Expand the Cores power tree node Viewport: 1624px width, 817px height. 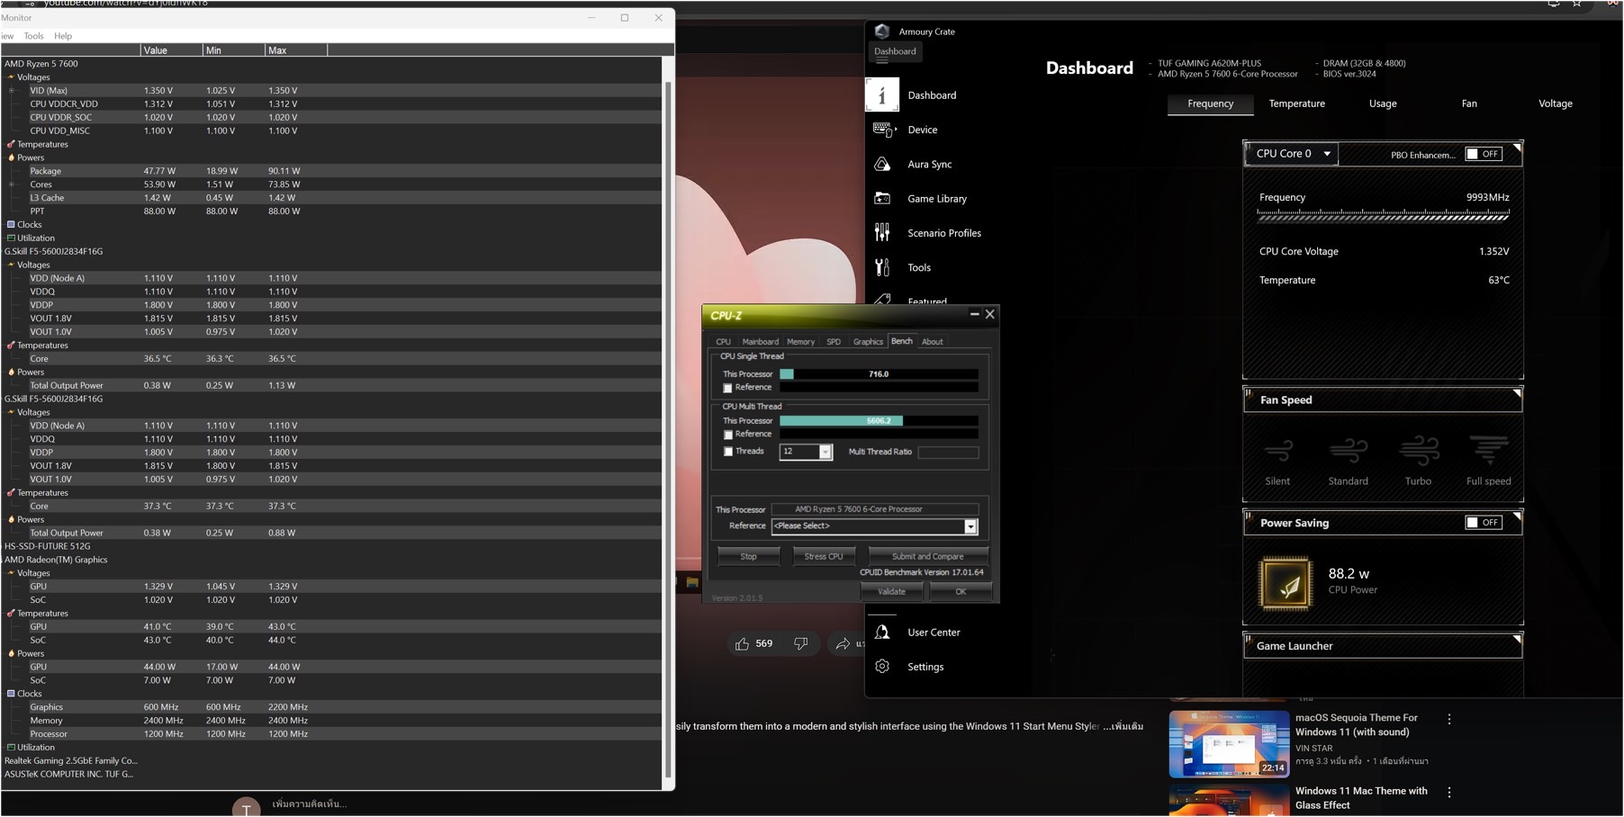(x=12, y=184)
